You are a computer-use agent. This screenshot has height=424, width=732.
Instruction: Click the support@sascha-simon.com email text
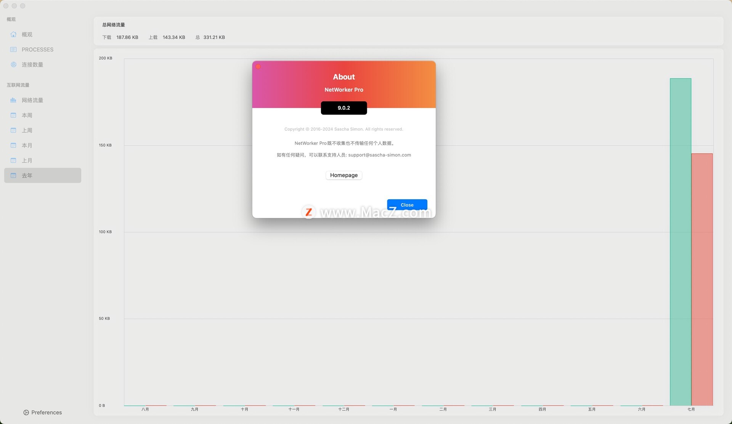[x=379, y=155]
